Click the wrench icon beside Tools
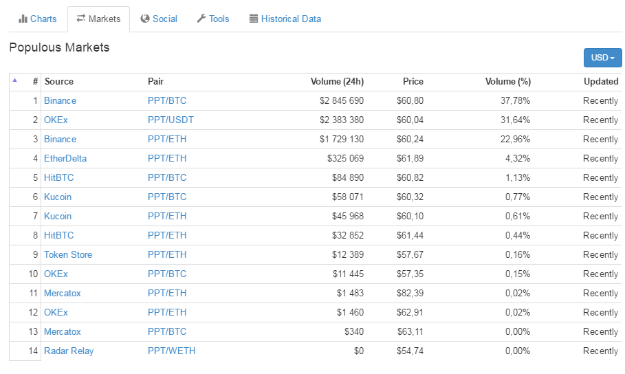Image resolution: width=625 pixels, height=374 pixels. coord(201,19)
